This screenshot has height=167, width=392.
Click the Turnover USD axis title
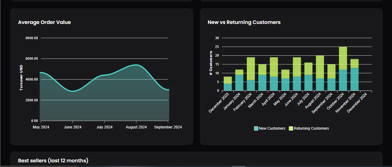coord(21,78)
